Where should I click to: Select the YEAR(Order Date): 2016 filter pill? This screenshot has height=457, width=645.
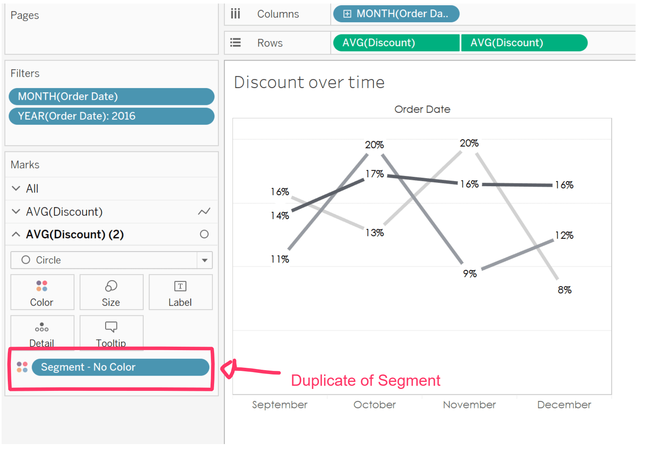tap(111, 116)
